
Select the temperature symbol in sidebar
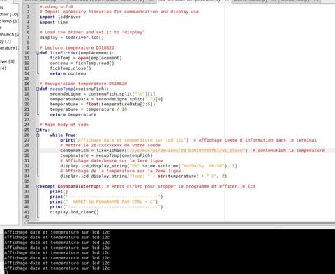(x=9, y=48)
